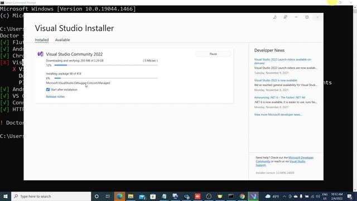Screen dimensions: 357x201
Task: Open the clock showing 10:12 AM
Action: [x=337, y=196]
